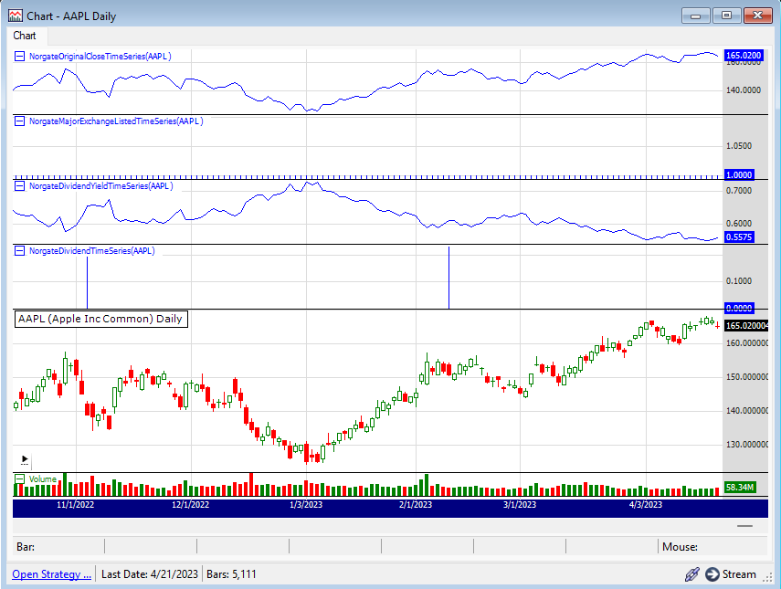Minimize the chart window
Screen dimensions: 781x589
point(696,16)
